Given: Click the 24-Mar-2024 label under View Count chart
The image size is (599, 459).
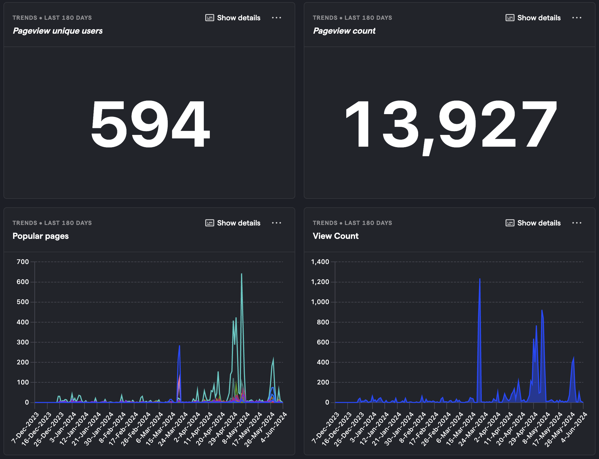Looking at the screenshot, I should point(473,429).
